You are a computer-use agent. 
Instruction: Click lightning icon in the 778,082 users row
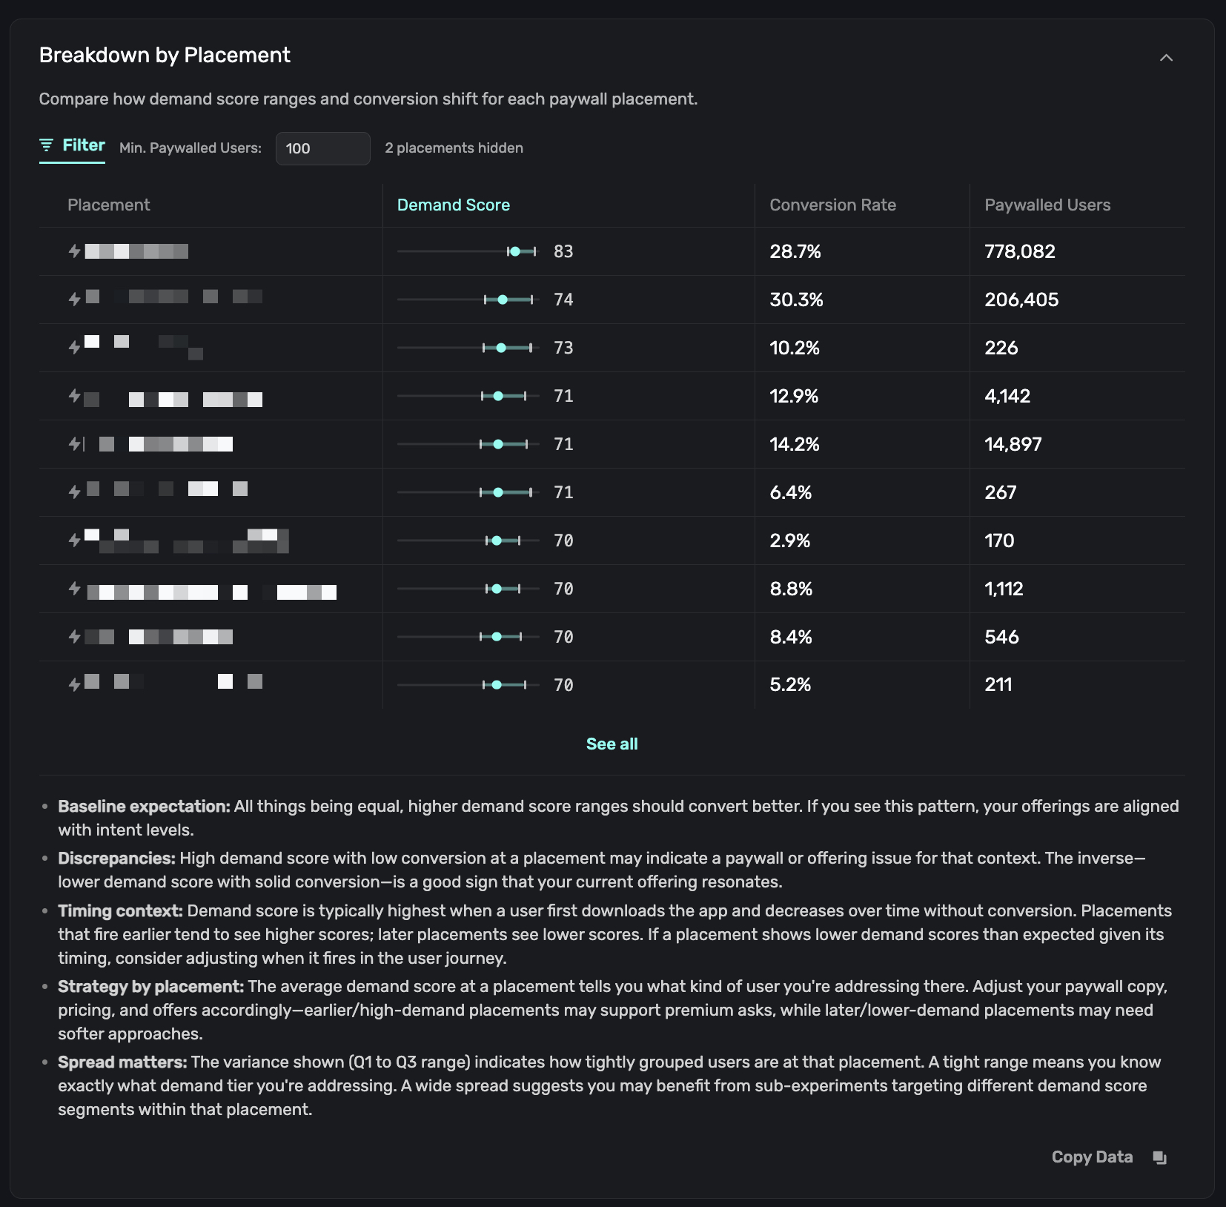click(74, 251)
